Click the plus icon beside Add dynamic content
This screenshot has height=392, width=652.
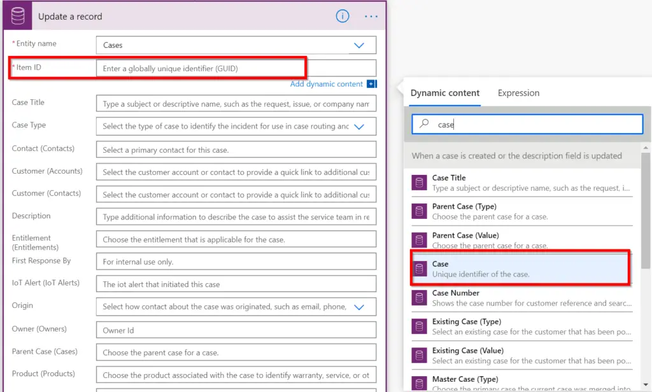[x=372, y=84]
